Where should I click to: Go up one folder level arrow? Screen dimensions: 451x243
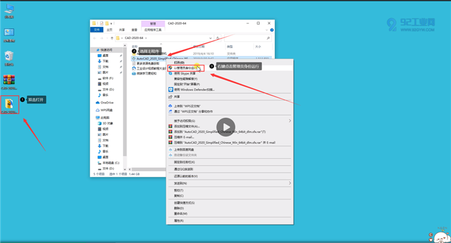[112, 38]
